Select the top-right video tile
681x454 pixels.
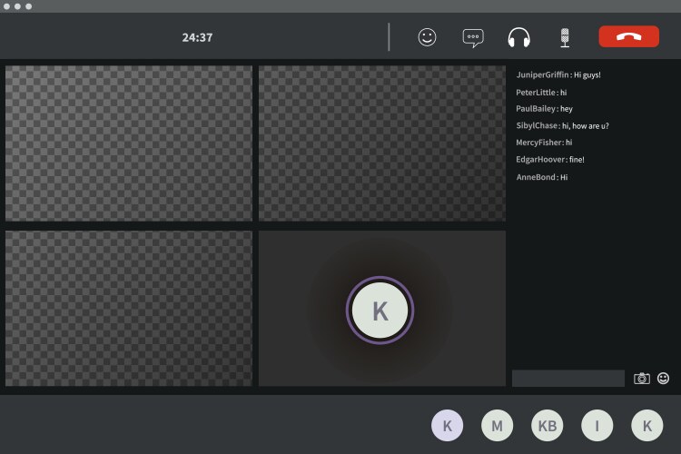(382, 143)
